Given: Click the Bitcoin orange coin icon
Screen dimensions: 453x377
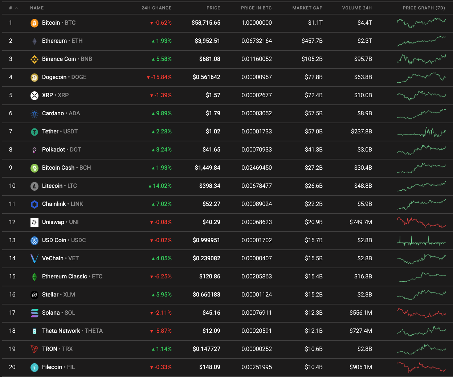Looking at the screenshot, I should [x=34, y=23].
